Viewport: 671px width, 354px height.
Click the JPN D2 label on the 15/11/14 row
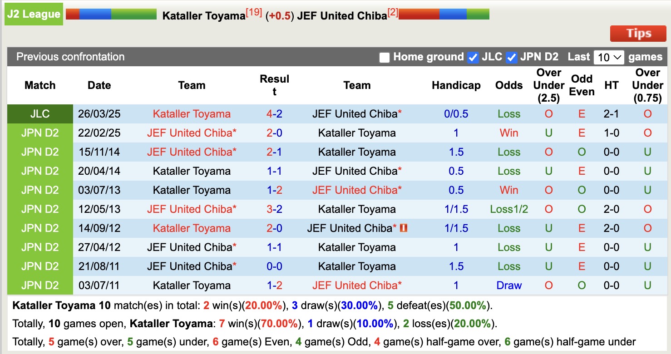[40, 152]
